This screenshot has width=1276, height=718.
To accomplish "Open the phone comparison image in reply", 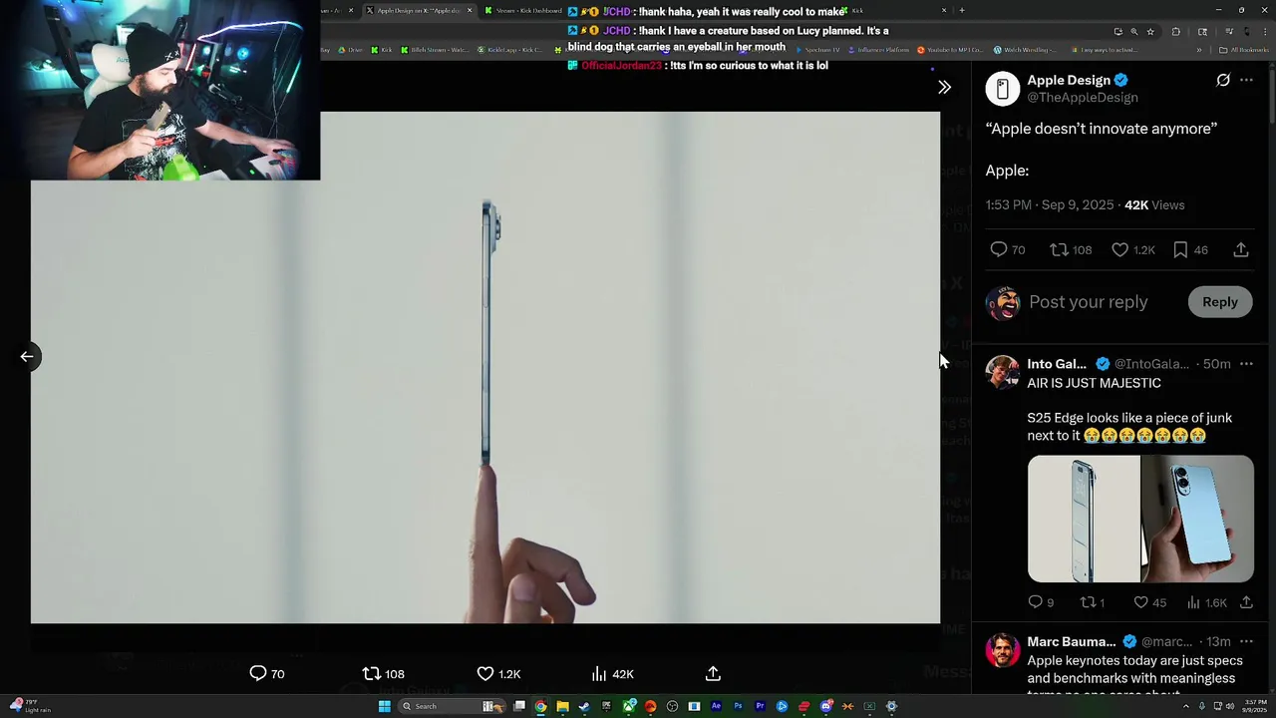I will point(1140,519).
